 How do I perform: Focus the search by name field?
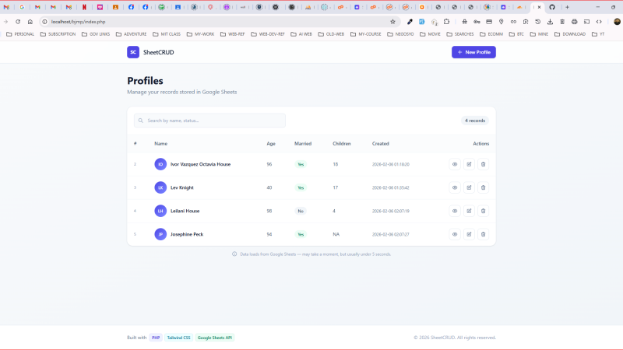[209, 121]
